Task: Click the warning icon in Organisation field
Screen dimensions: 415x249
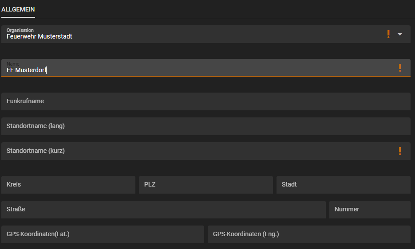Action: pyautogui.click(x=388, y=34)
